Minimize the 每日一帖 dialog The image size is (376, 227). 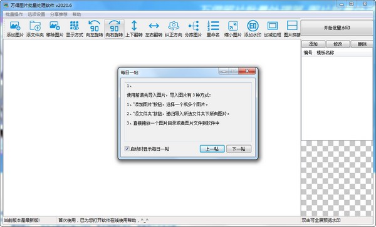pyautogui.click(x=224, y=71)
